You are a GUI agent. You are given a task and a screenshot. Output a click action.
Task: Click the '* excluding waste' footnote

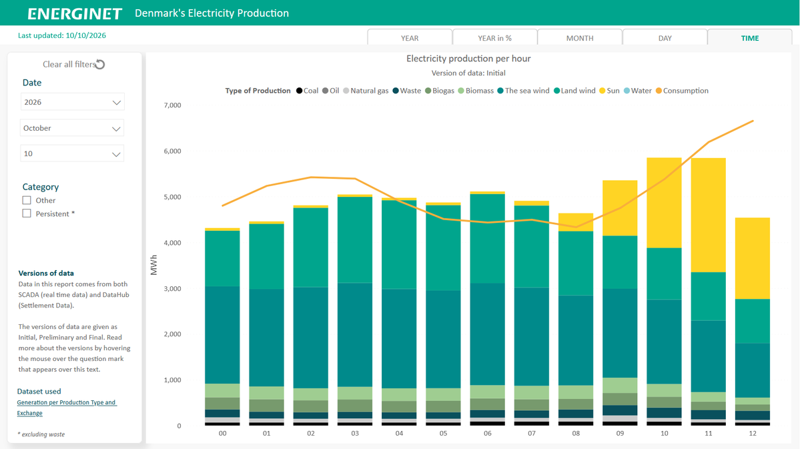click(x=41, y=434)
